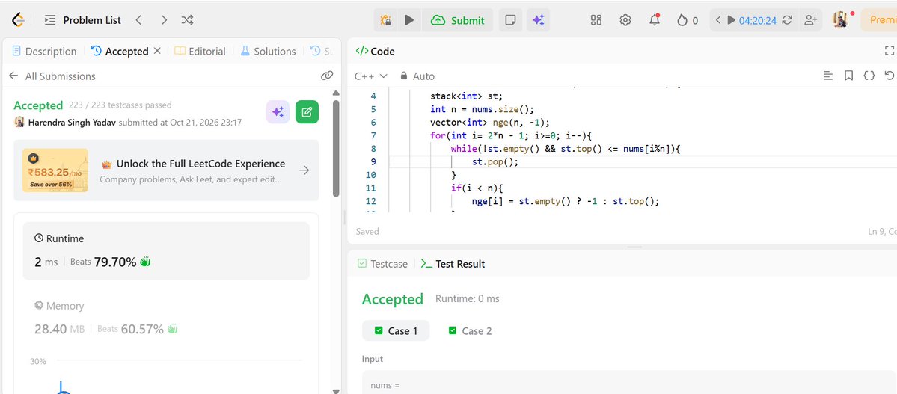Select the Runtime stats card

coord(166,251)
